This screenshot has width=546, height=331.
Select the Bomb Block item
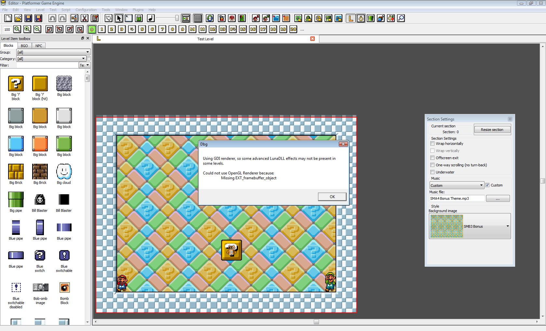64,293
